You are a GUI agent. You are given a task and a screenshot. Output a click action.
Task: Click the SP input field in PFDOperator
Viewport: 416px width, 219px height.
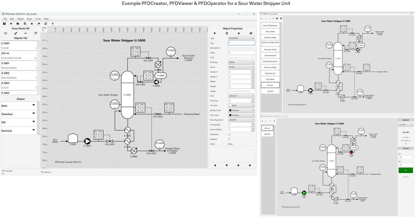pyautogui.click(x=406, y=157)
